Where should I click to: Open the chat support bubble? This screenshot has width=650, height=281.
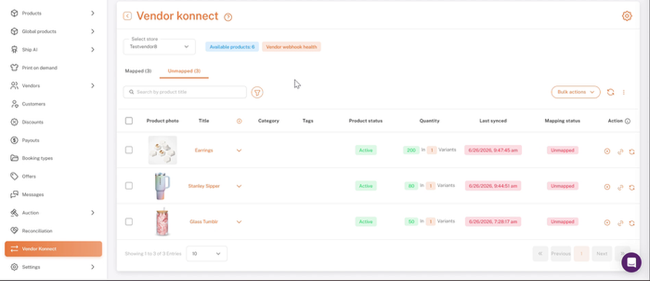(631, 262)
